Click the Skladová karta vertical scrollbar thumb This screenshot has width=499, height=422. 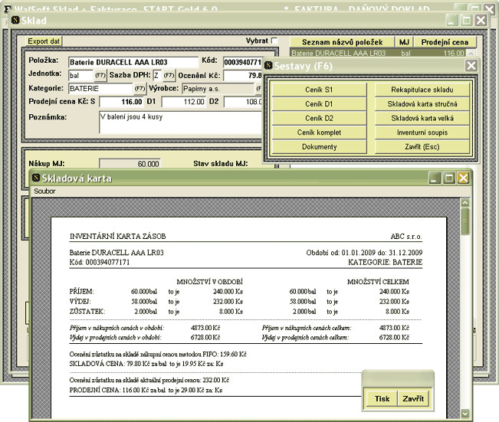point(465,221)
